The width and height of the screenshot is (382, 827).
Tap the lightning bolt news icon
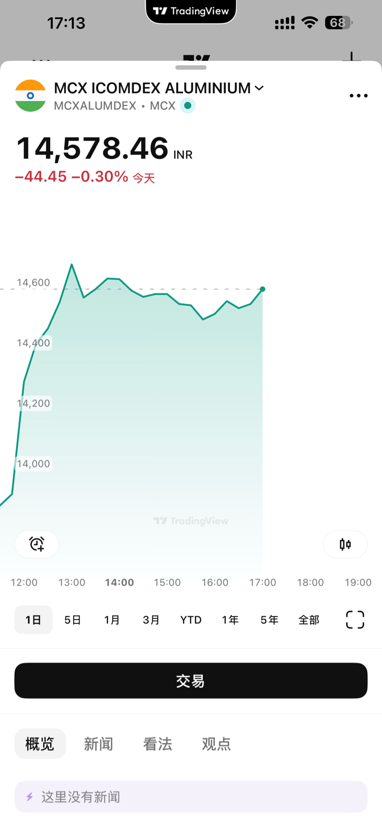30,797
